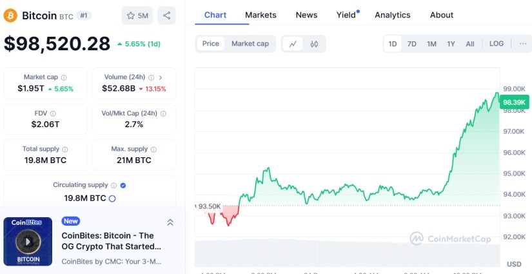The height and width of the screenshot is (274, 532).
Task: Open the chart more options menu
Action: pos(522,44)
